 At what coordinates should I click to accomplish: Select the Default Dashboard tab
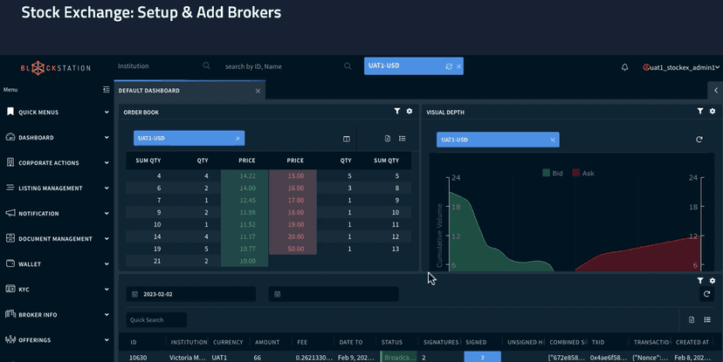[149, 91]
